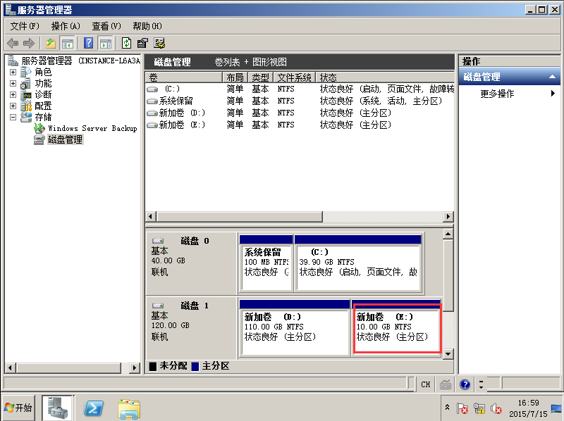The image size is (564, 421).
Task: Click the volume list horizontal scrollbar thumb
Action: tap(240, 217)
